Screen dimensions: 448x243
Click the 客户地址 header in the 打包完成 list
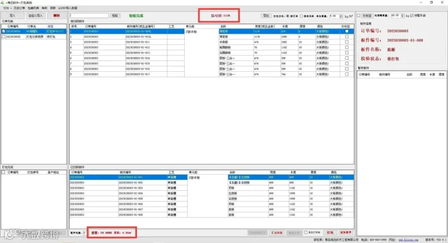coord(53,172)
